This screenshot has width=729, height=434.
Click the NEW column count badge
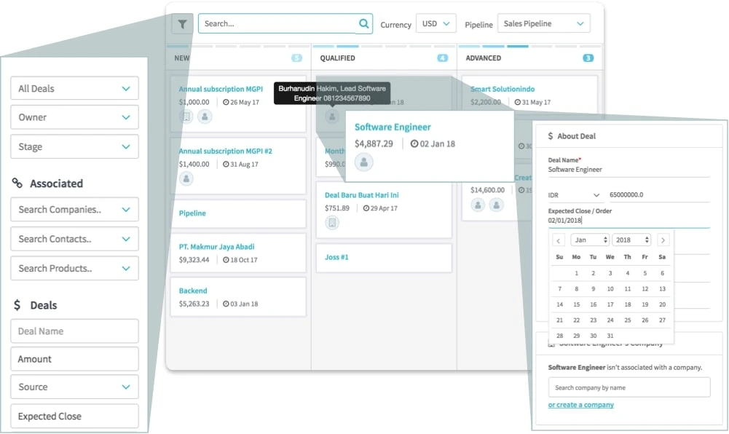point(296,58)
